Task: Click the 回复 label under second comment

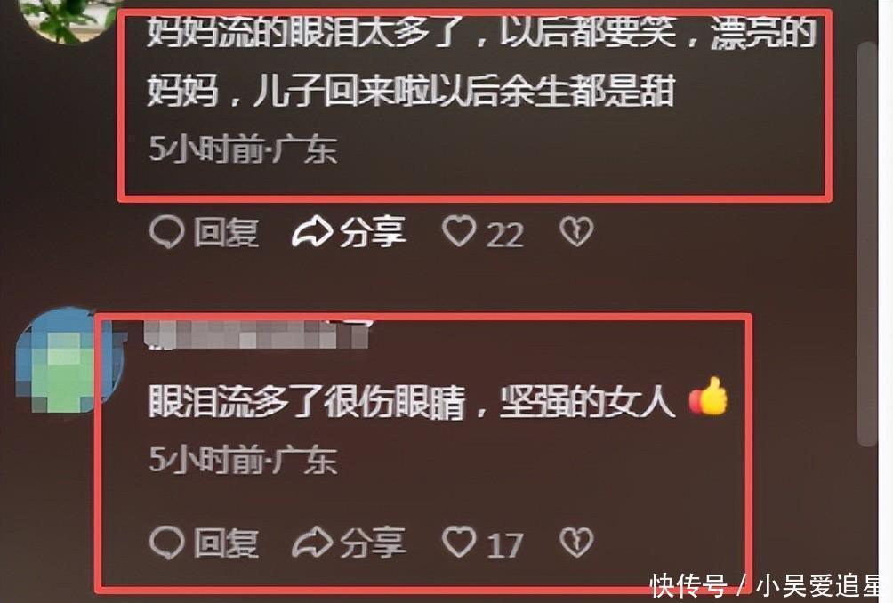Action: tap(226, 543)
